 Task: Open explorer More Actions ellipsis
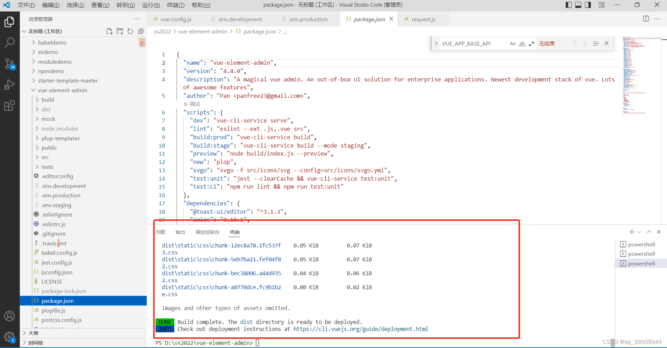click(137, 19)
